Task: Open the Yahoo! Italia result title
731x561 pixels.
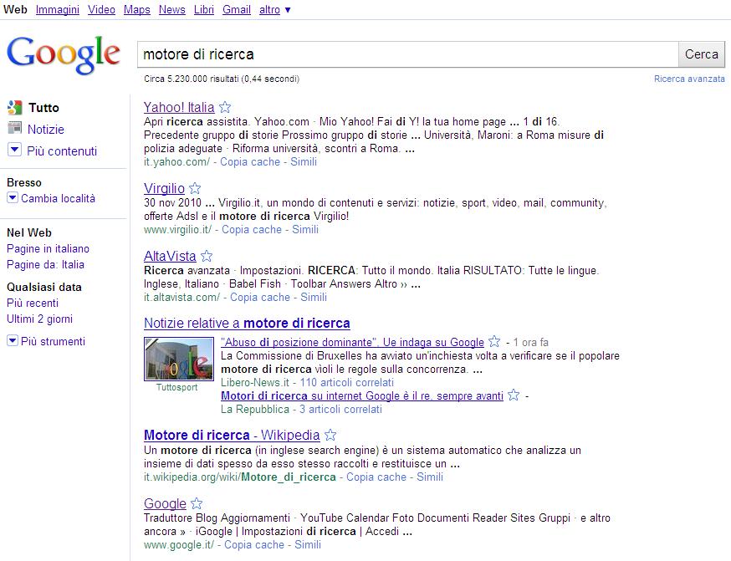Action: (179, 107)
